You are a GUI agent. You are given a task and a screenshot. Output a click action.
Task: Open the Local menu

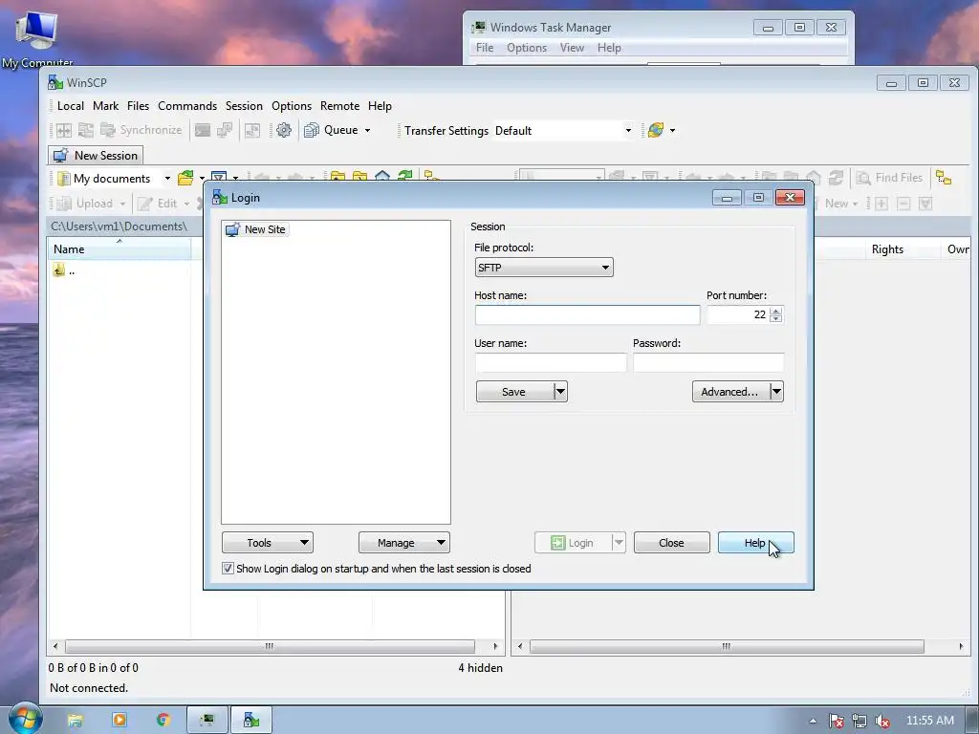click(x=71, y=106)
